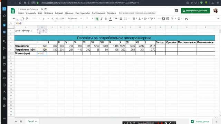
Task: Open the font family dropdown
Action: point(75,19)
